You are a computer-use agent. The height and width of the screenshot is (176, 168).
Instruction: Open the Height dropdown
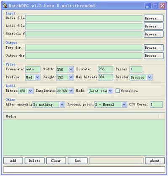pyautogui.click(x=65, y=77)
